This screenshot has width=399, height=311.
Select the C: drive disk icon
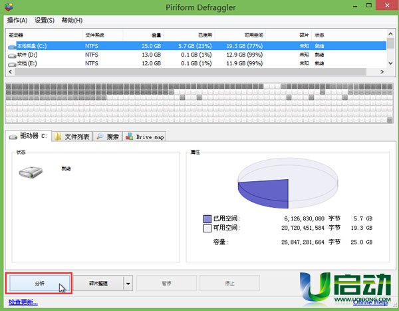tap(12, 47)
